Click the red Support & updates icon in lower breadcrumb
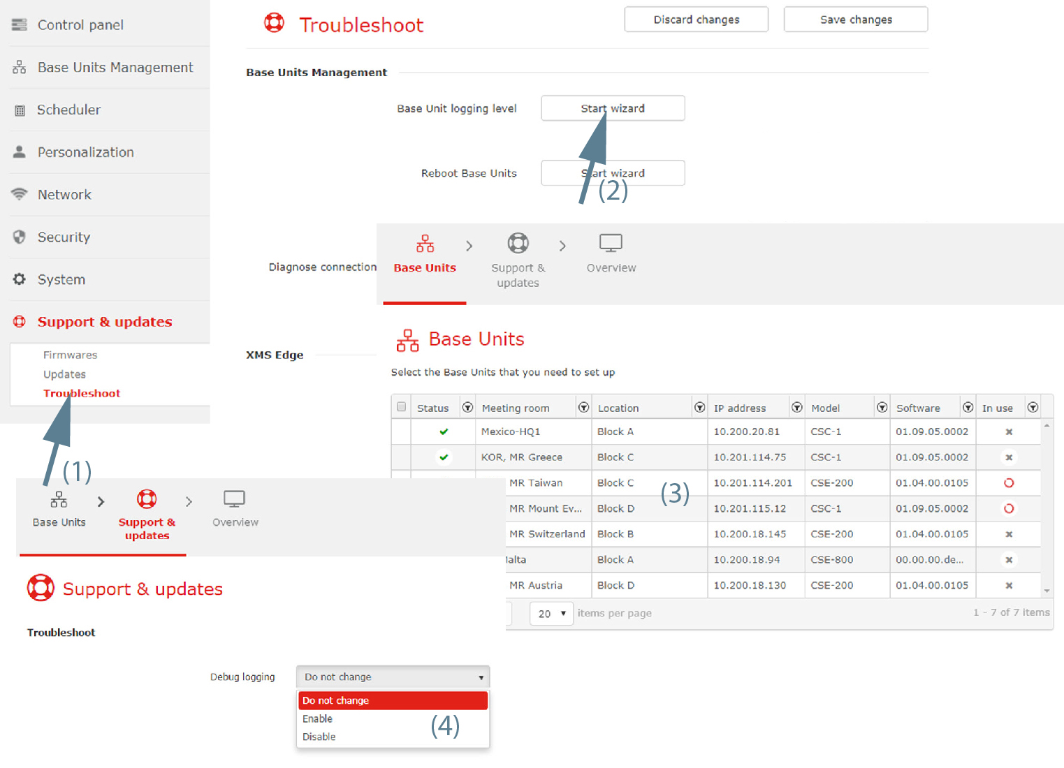The height and width of the screenshot is (768, 1064). pyautogui.click(x=147, y=499)
